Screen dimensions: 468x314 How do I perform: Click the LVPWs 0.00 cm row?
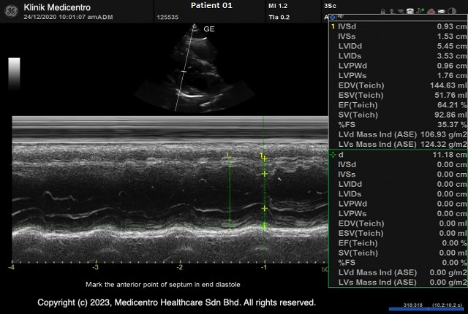[x=398, y=214]
